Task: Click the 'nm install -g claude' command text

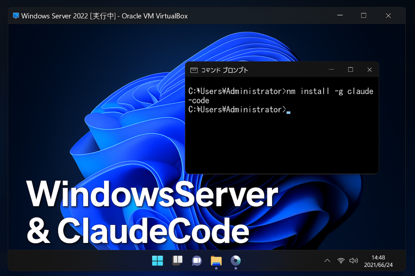Action: click(x=330, y=91)
